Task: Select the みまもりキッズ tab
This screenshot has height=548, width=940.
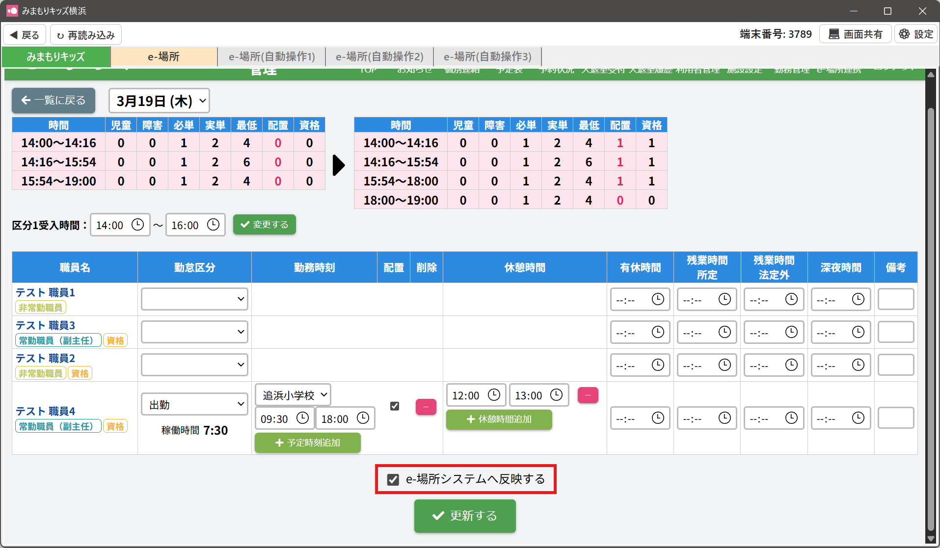Action: point(56,57)
